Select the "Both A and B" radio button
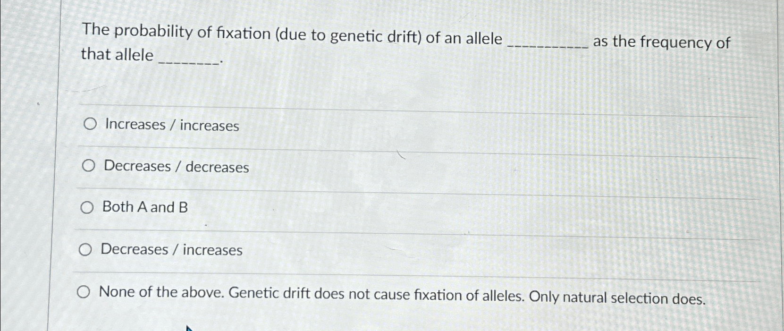Screen dimensions: 784x331 pyautogui.click(x=88, y=206)
